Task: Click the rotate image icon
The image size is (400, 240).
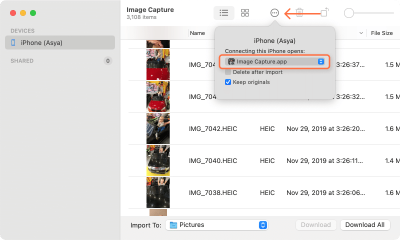Action: (324, 12)
